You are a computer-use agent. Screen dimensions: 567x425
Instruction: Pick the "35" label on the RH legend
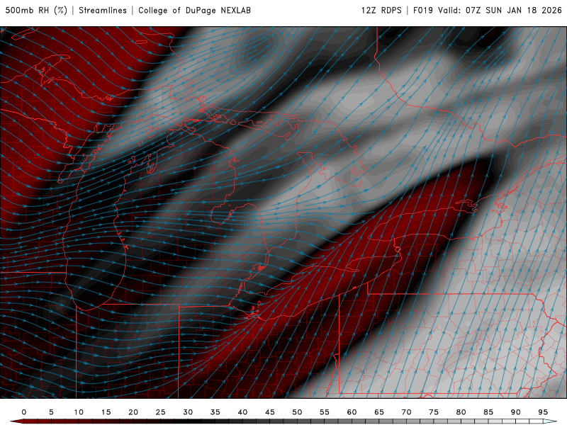[x=215, y=412]
